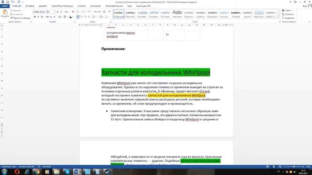This screenshot has width=312, height=175.
Task: Click Web Layout view icon in status bar
Action: [280, 167]
